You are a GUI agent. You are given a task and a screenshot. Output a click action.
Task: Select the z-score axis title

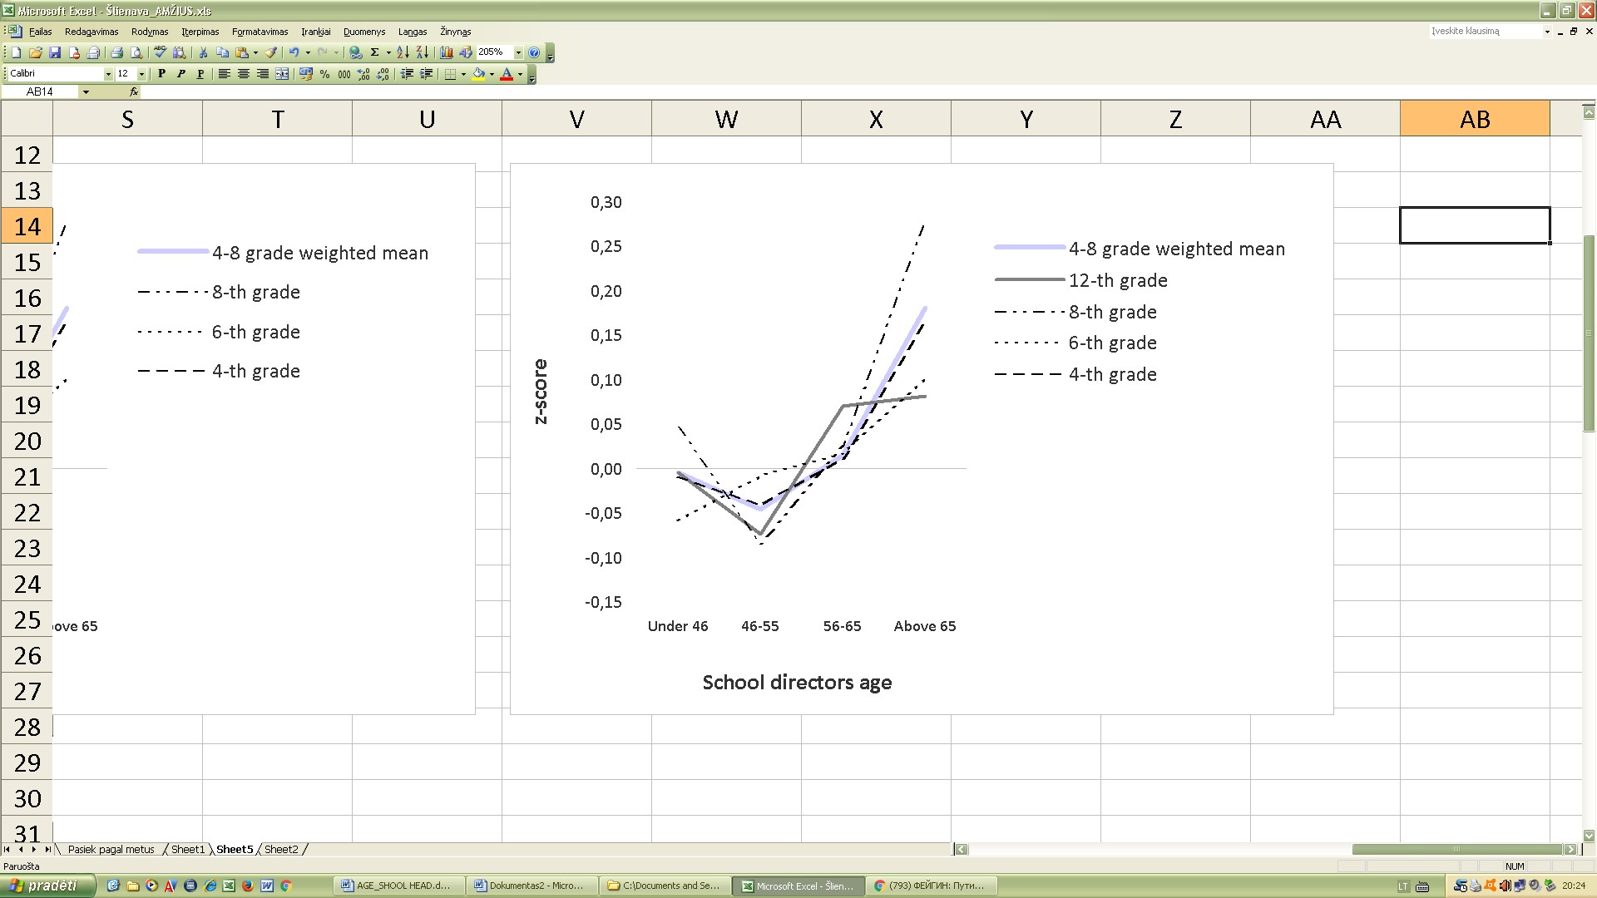[x=540, y=392]
